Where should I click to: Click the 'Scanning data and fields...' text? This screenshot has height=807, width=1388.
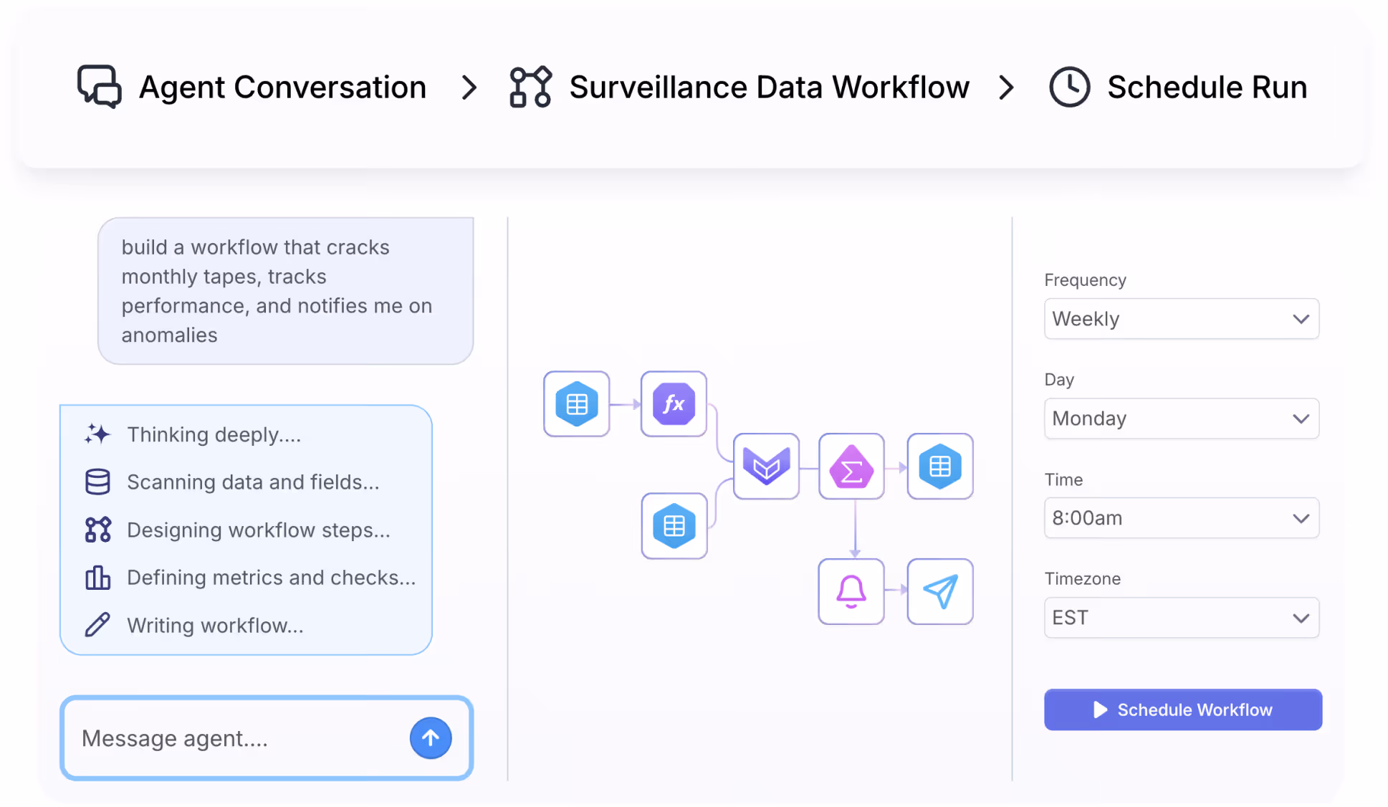(x=253, y=482)
